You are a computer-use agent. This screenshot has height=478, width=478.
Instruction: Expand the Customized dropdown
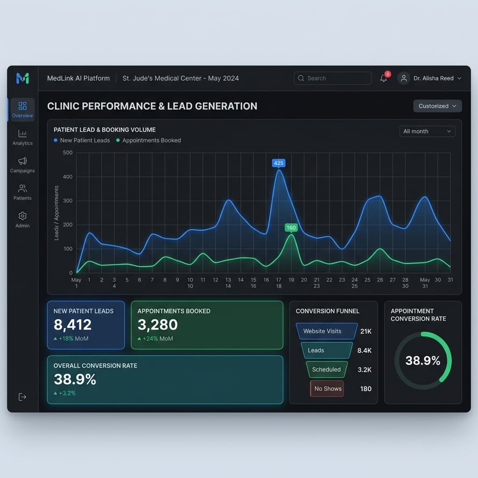[x=437, y=106]
